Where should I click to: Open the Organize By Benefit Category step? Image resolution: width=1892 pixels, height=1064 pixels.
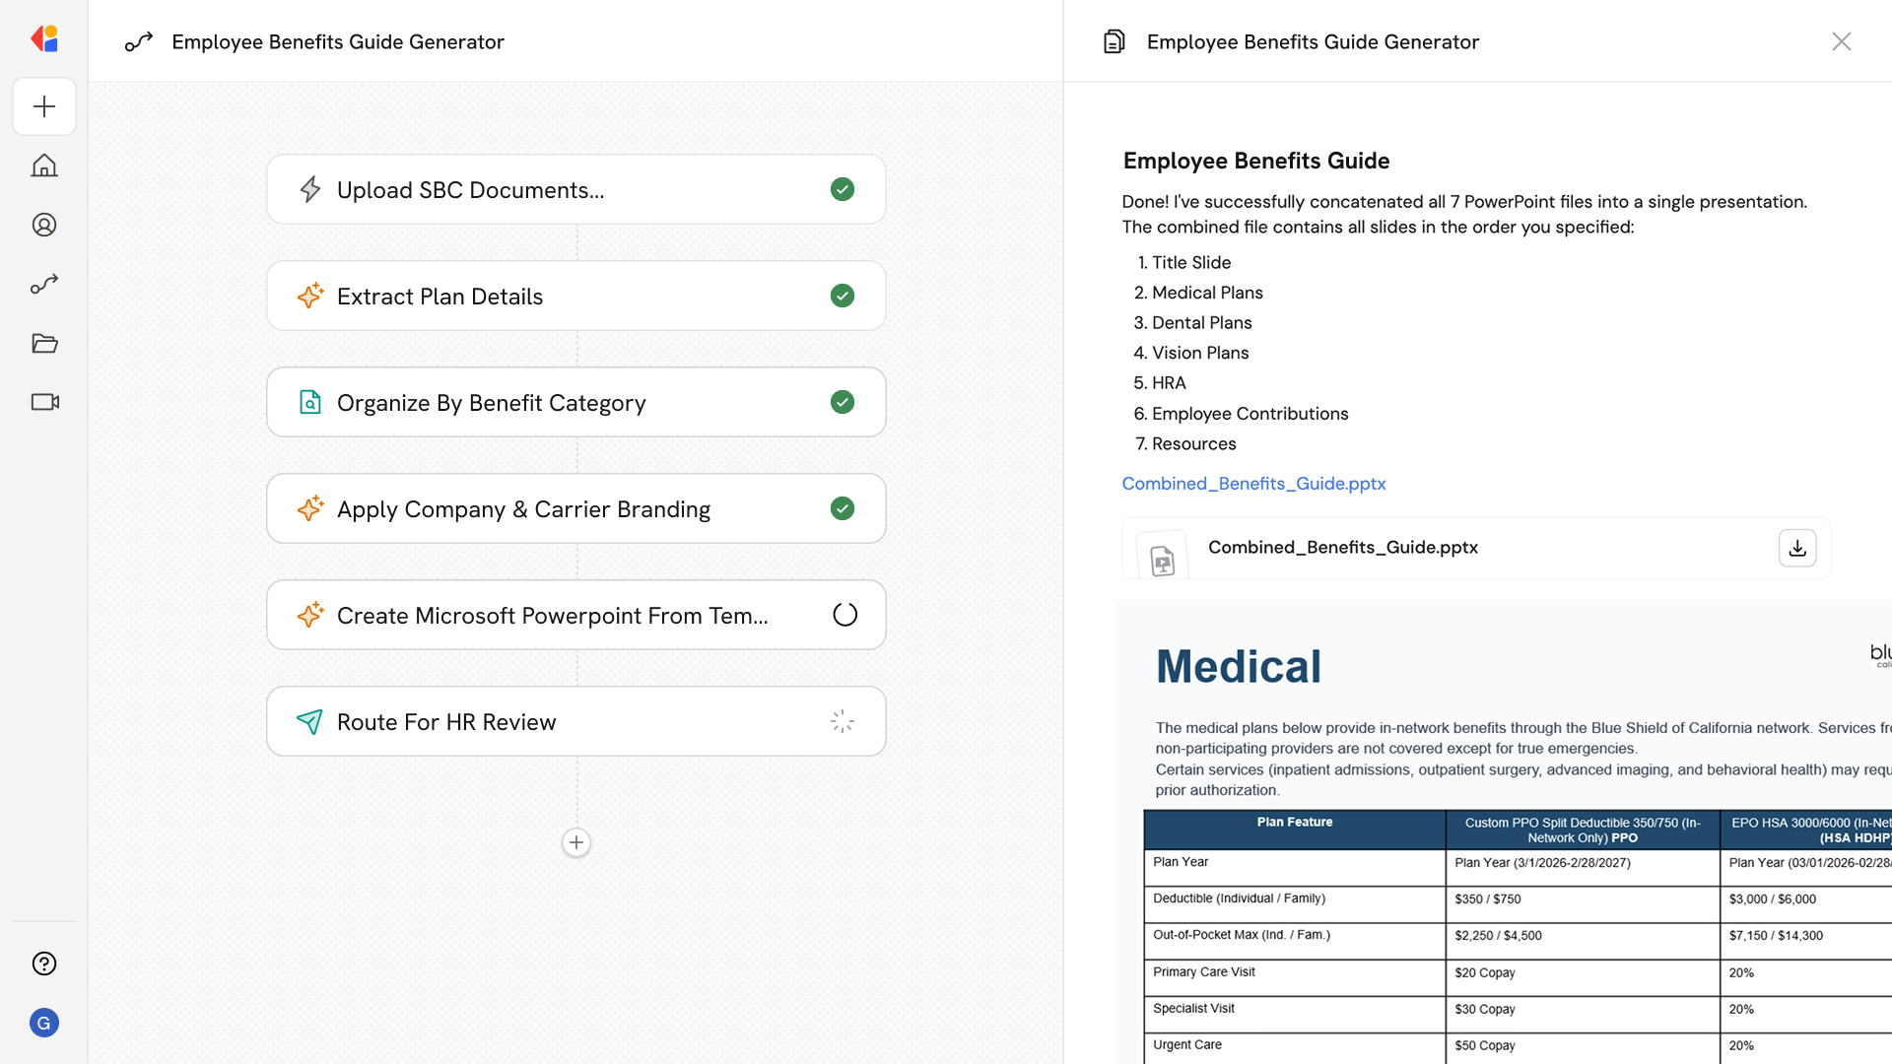coord(575,402)
